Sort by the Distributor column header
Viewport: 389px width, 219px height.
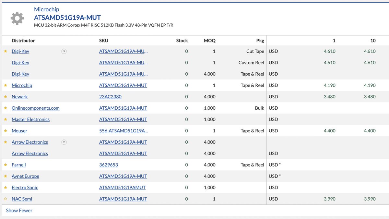(23, 41)
